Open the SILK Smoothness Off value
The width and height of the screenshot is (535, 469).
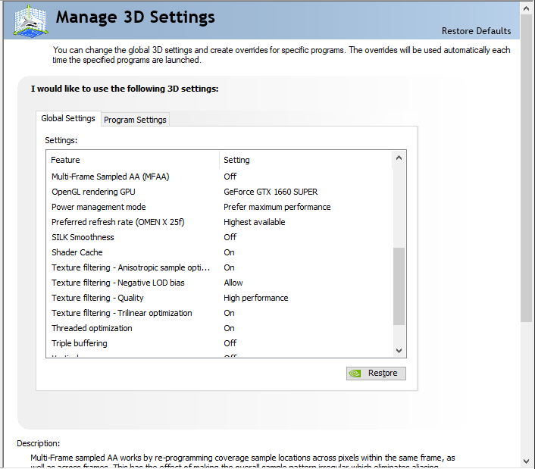pos(230,237)
